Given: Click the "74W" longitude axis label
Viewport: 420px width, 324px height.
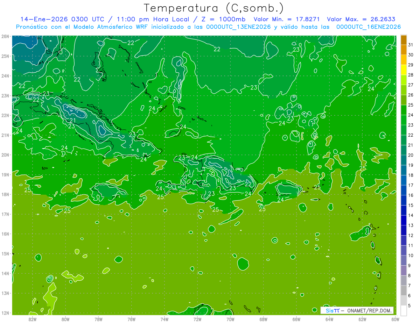Looking at the screenshot, I should [164, 319].
